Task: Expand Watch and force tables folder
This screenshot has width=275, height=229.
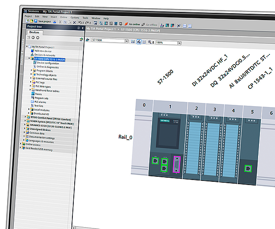Action: [x=30, y=89]
